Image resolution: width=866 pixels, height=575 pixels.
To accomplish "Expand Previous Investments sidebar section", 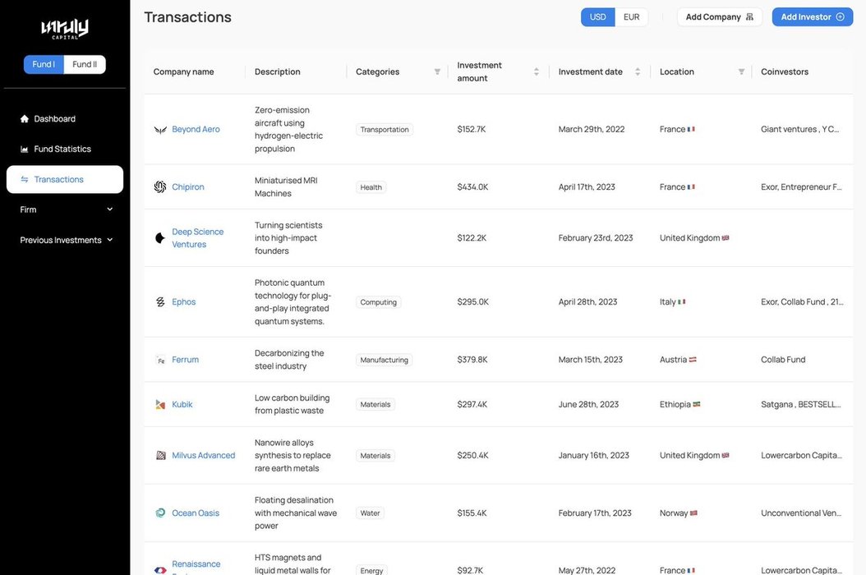I will (x=65, y=241).
